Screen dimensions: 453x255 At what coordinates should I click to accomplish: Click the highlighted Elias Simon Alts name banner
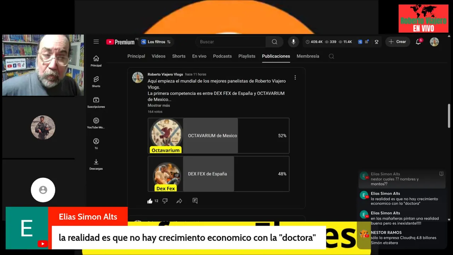coord(88,217)
